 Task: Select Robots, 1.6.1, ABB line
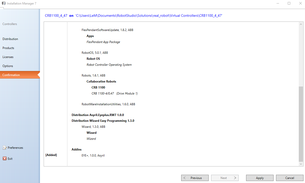[x=93, y=75]
